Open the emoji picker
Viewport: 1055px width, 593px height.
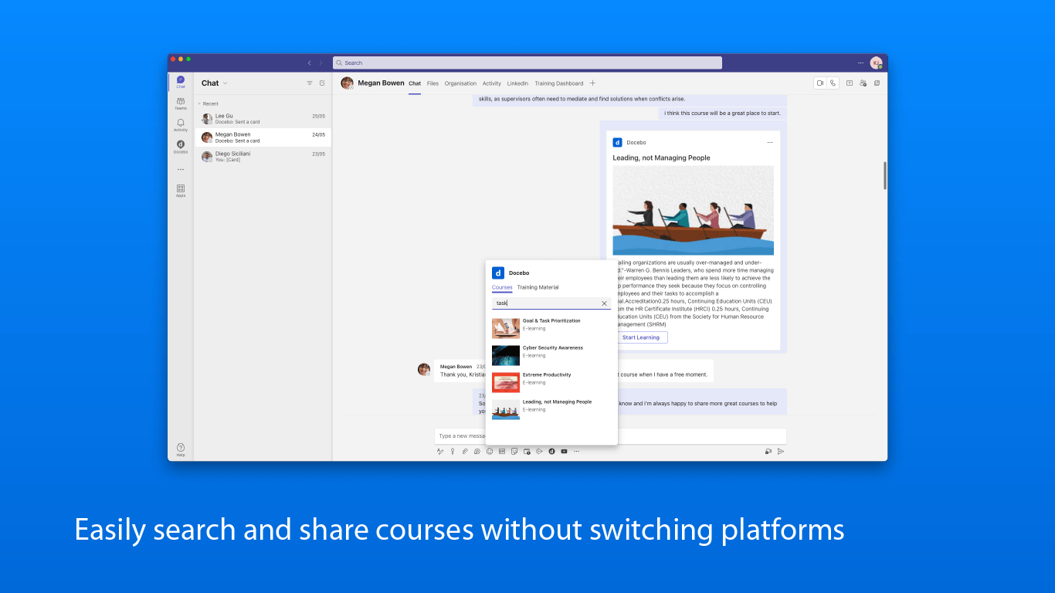tap(490, 451)
